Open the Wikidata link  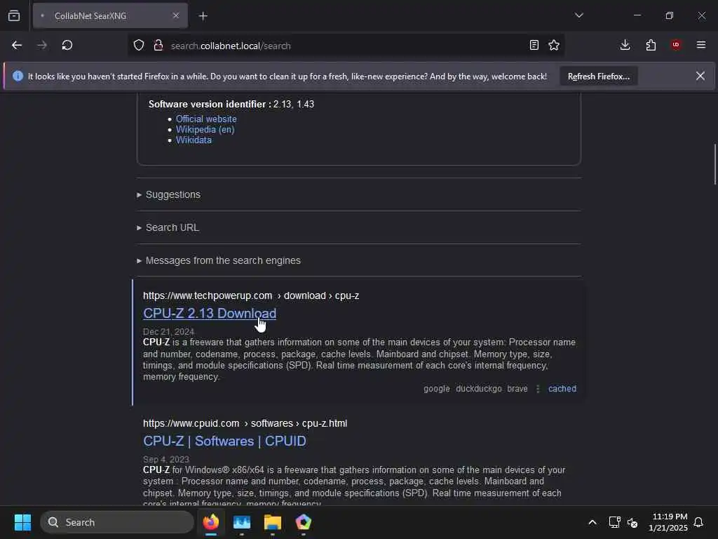(x=194, y=140)
